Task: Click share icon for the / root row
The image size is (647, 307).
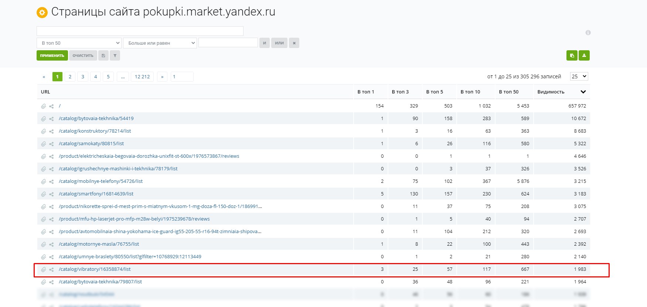Action: 51,106
